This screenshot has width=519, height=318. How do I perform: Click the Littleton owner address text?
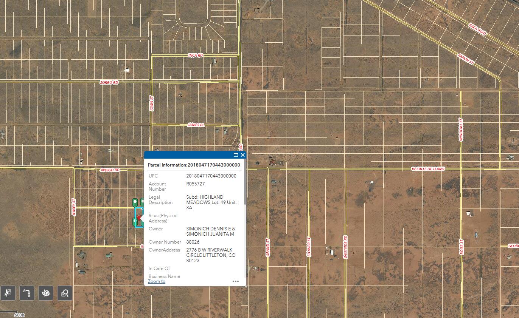(211, 255)
